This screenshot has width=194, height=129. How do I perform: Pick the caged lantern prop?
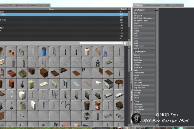point(87,116)
